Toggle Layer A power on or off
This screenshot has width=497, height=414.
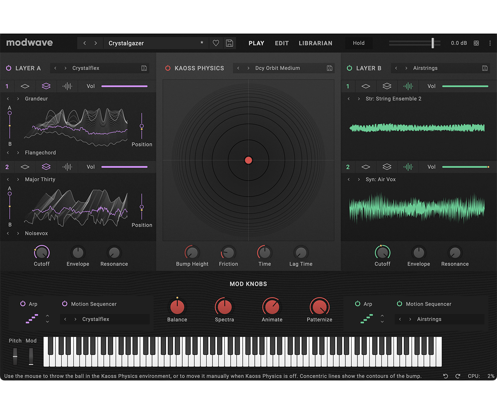pyautogui.click(x=8, y=68)
